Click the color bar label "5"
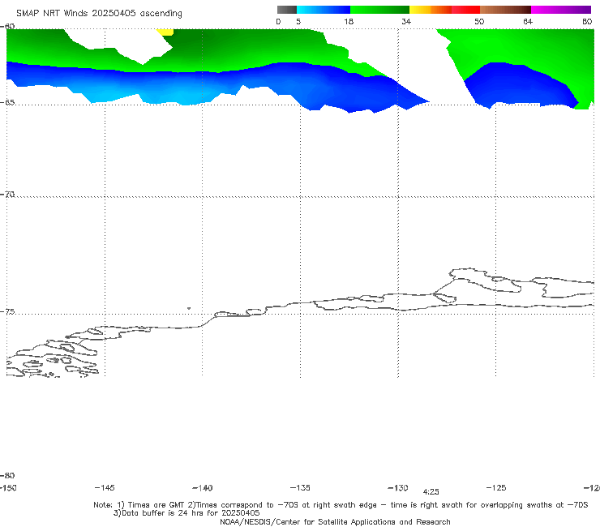Screen dimensions: 600x527 pyautogui.click(x=298, y=22)
